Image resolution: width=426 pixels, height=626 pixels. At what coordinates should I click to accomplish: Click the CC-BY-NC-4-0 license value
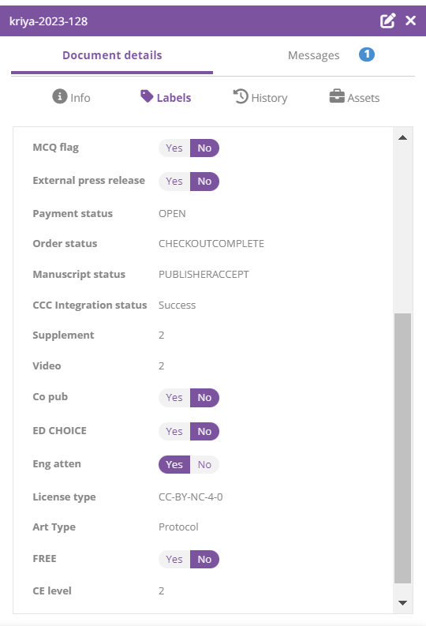coord(191,497)
